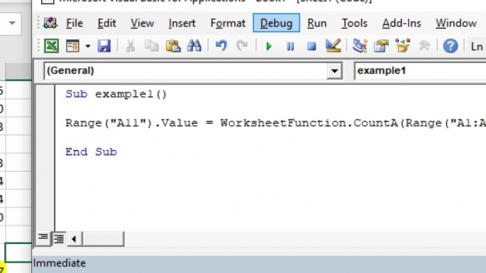Open Project Explorer icon
The width and height of the screenshot is (486, 273).
click(x=360, y=46)
